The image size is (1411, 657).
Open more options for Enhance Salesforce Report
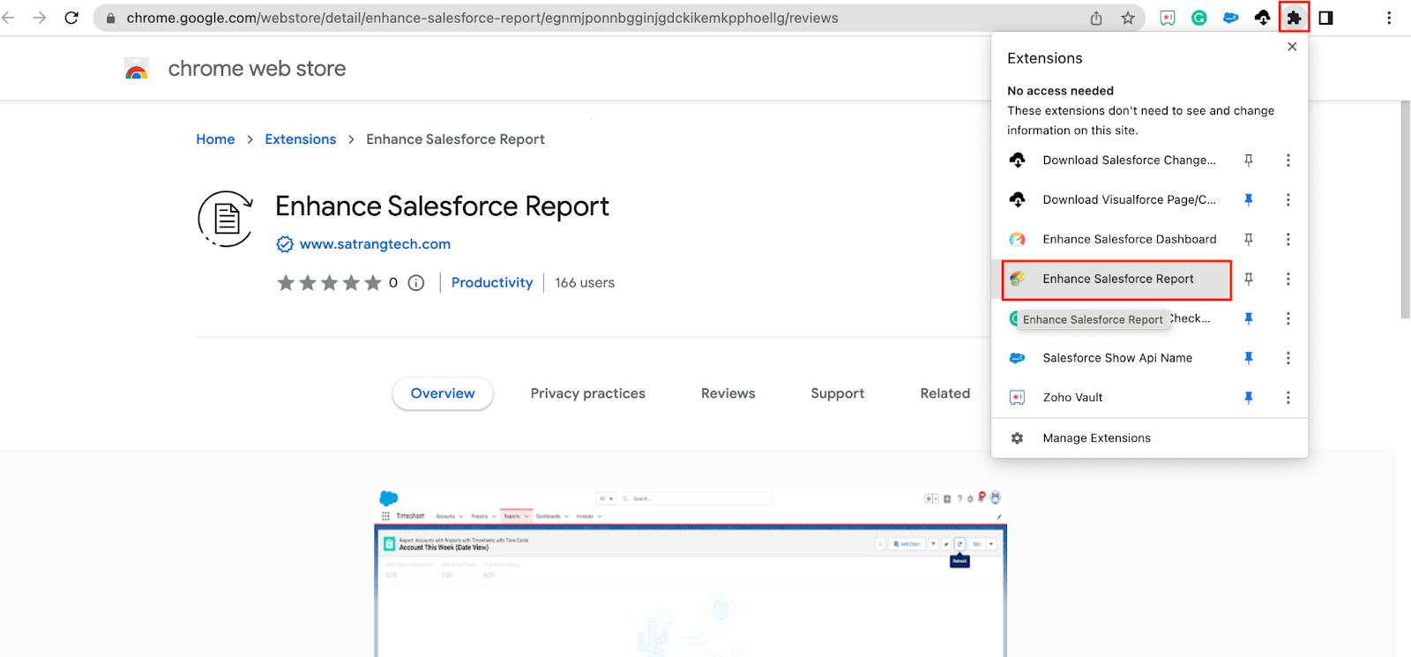(1288, 279)
